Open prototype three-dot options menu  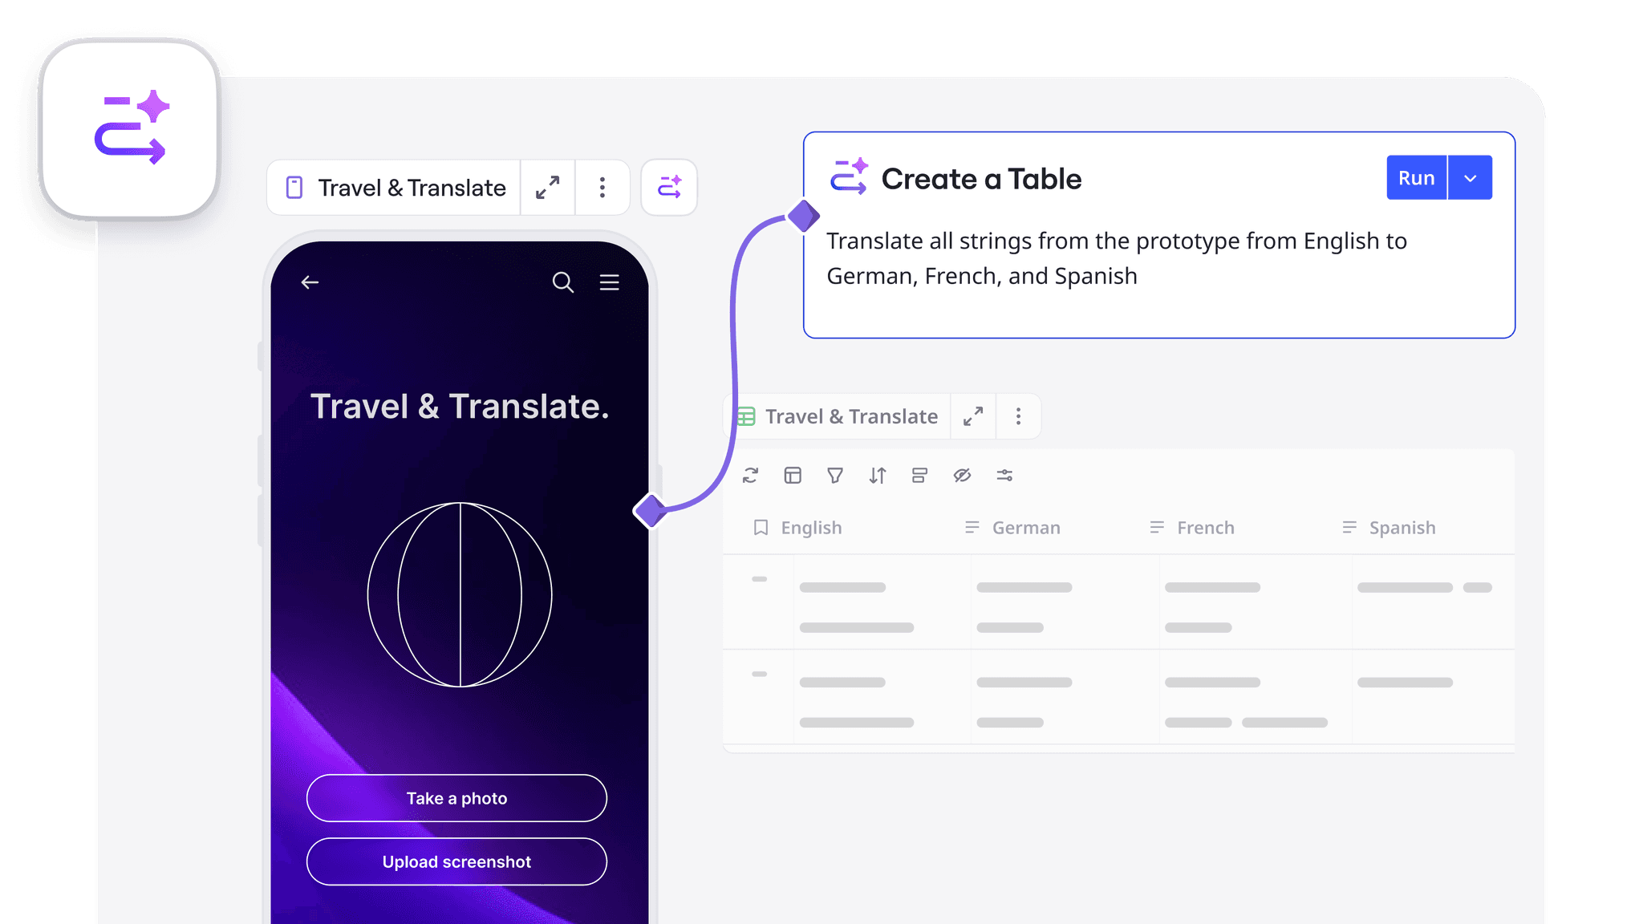coord(602,188)
